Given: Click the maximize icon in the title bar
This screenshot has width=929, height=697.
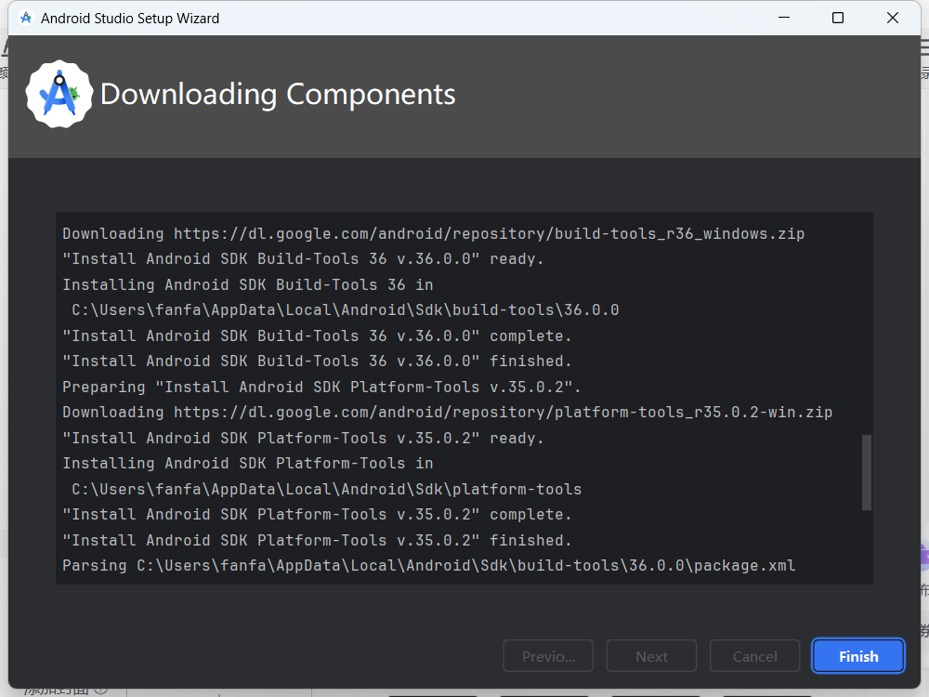Looking at the screenshot, I should point(837,18).
